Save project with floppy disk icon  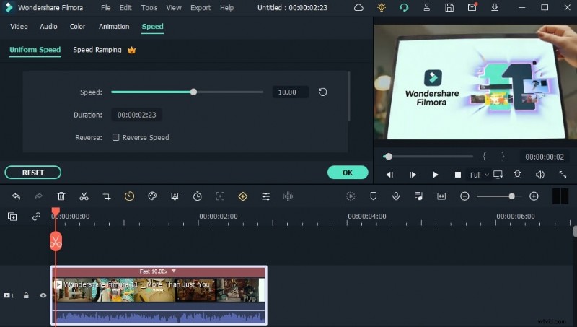(449, 7)
